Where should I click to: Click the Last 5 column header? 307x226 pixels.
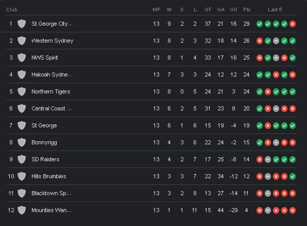pos(275,10)
